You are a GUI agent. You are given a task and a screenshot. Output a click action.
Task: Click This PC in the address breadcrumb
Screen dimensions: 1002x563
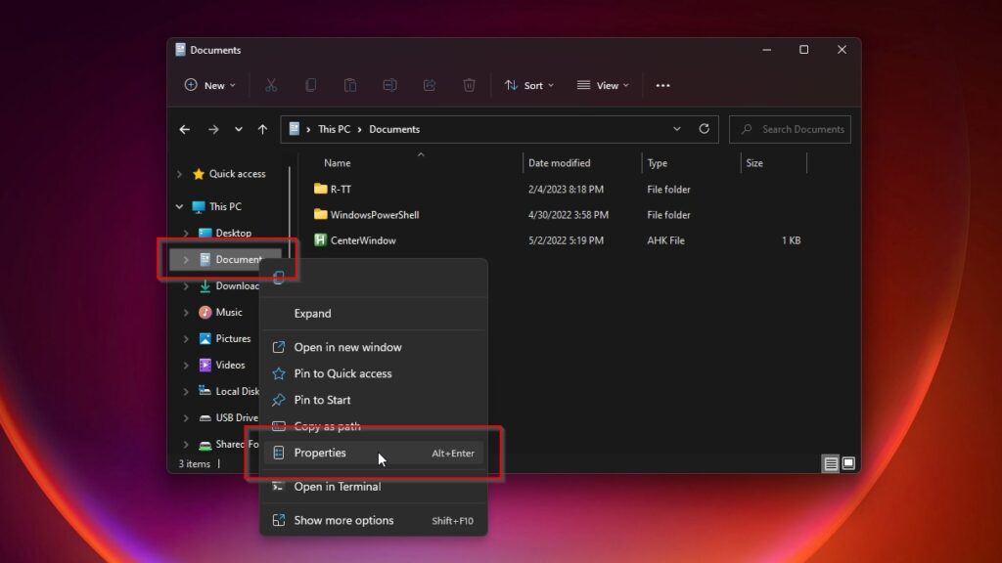[x=335, y=129]
